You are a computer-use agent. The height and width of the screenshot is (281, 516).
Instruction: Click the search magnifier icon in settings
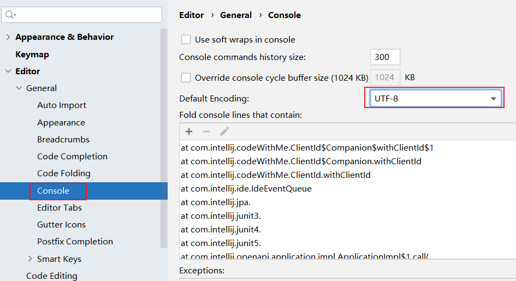click(10, 15)
